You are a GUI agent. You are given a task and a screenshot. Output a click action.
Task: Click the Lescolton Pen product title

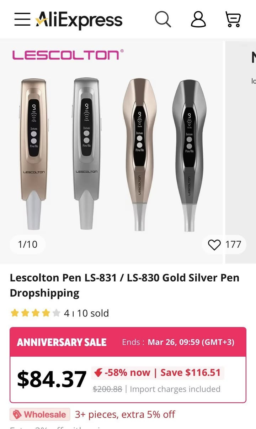click(124, 285)
